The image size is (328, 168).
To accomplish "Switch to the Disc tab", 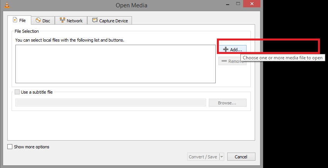I will [x=43, y=21].
